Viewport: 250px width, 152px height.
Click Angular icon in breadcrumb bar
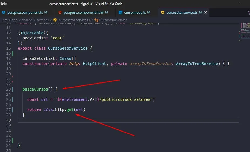tap(55, 20)
